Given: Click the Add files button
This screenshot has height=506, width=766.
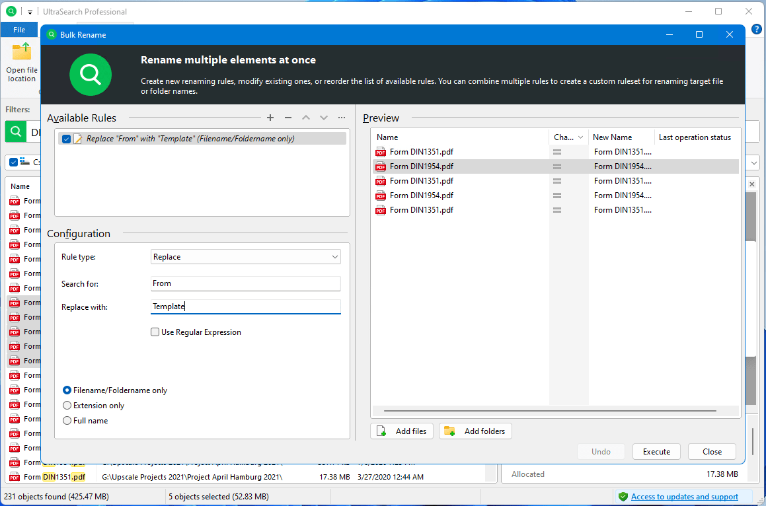Looking at the screenshot, I should (402, 431).
